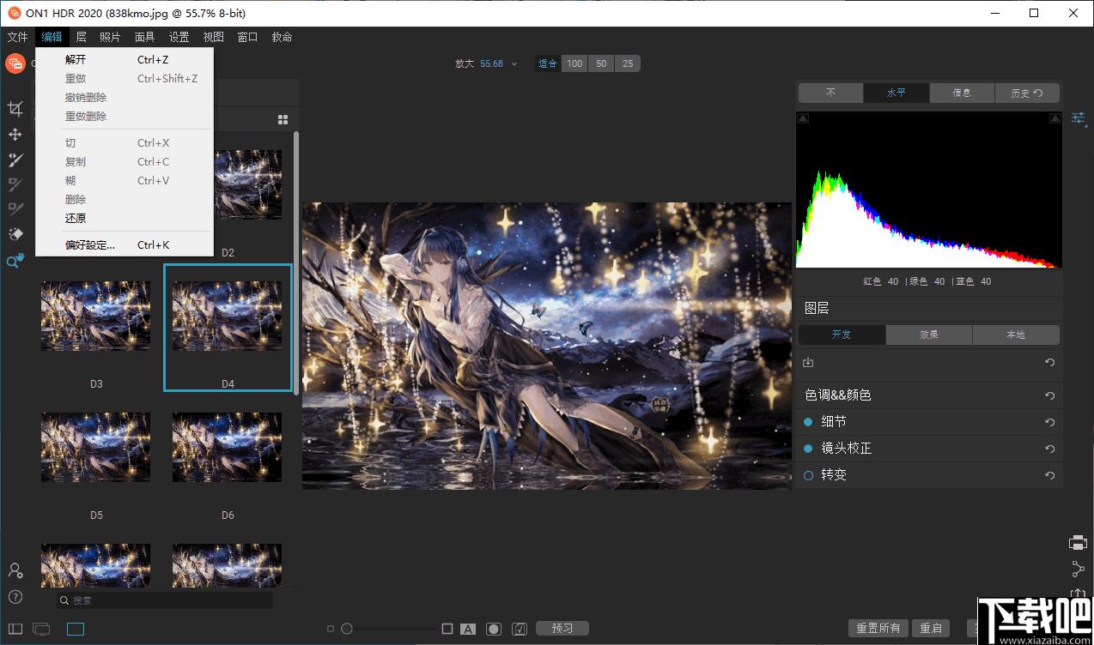Open the 文件 menu
The height and width of the screenshot is (645, 1094).
pyautogui.click(x=17, y=37)
